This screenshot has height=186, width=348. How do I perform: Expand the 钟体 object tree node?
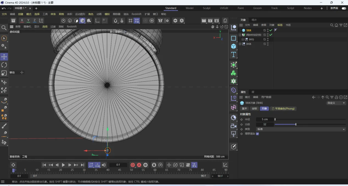pyautogui.click(x=240, y=44)
